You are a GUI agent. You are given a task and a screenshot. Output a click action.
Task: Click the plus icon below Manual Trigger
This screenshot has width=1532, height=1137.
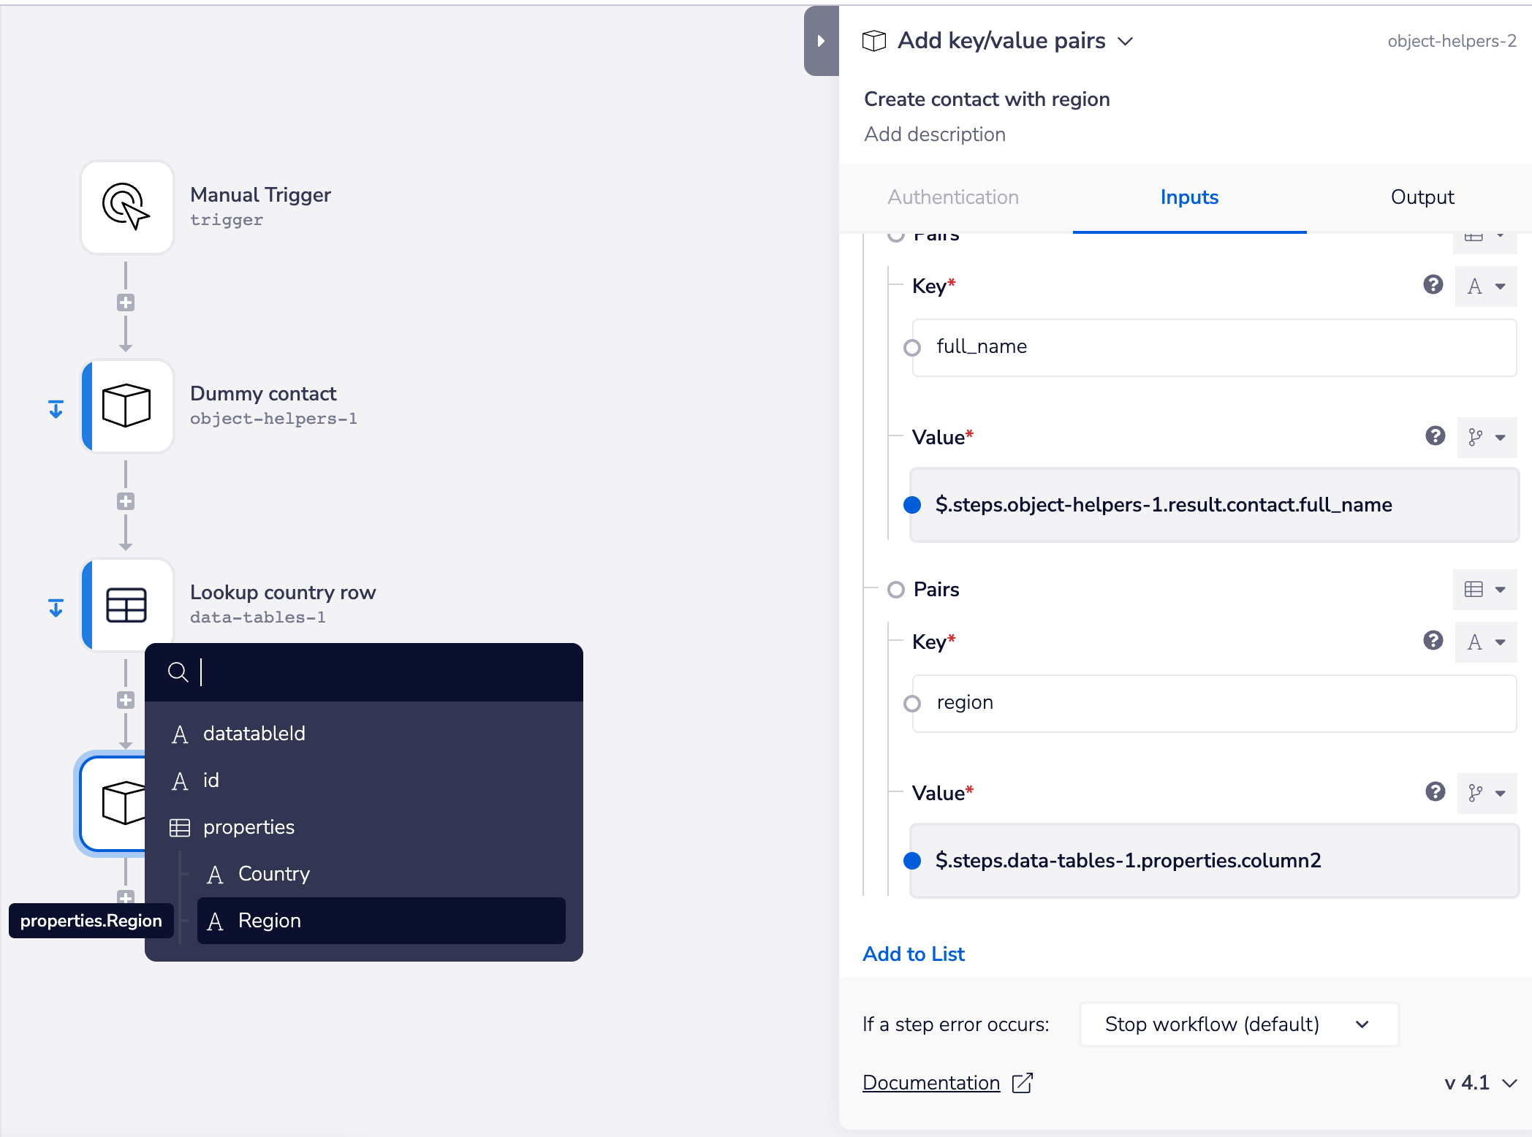tap(126, 302)
